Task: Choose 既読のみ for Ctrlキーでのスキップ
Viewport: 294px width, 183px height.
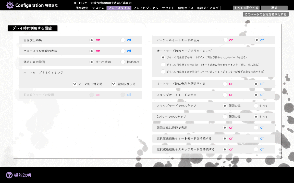Action: coord(225,117)
